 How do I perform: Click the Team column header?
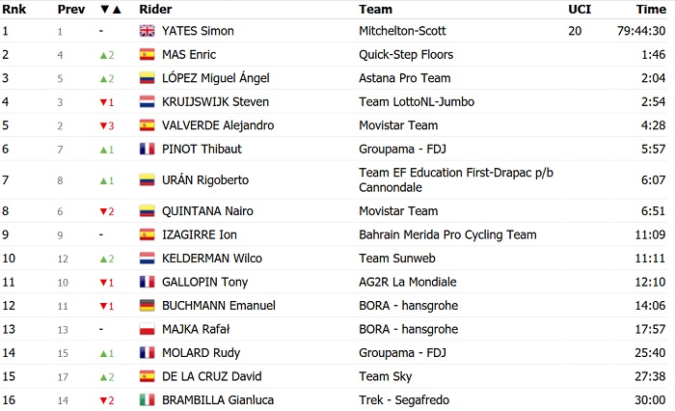tap(375, 9)
